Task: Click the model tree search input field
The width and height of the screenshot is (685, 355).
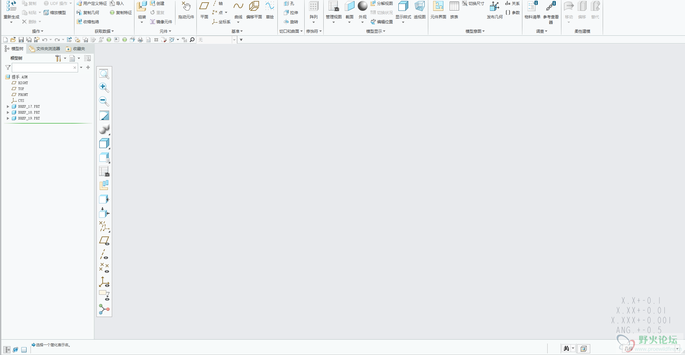Action: [x=45, y=67]
